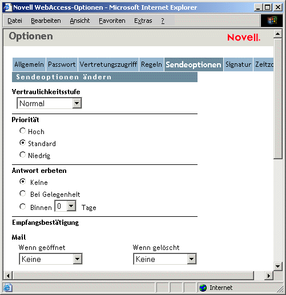This screenshot has width=286, height=295.
Task: Select the Hoch priority radio button
Action: (22, 131)
